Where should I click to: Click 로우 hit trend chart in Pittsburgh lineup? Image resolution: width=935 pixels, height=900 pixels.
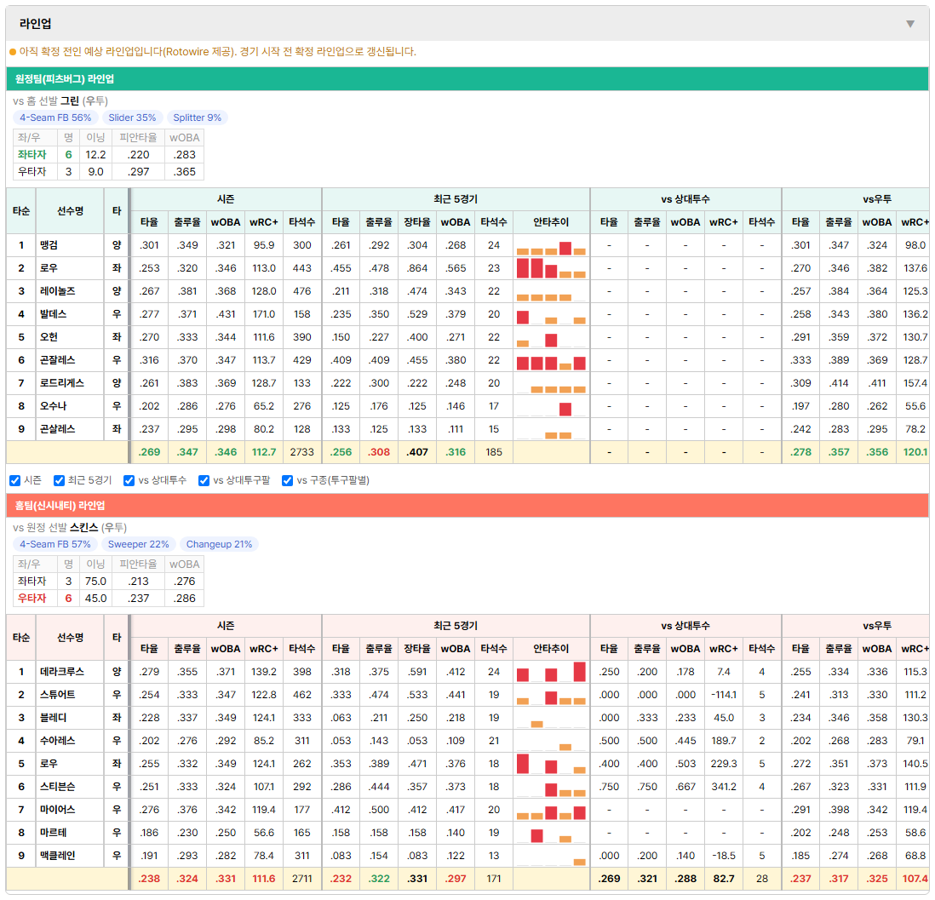click(551, 268)
